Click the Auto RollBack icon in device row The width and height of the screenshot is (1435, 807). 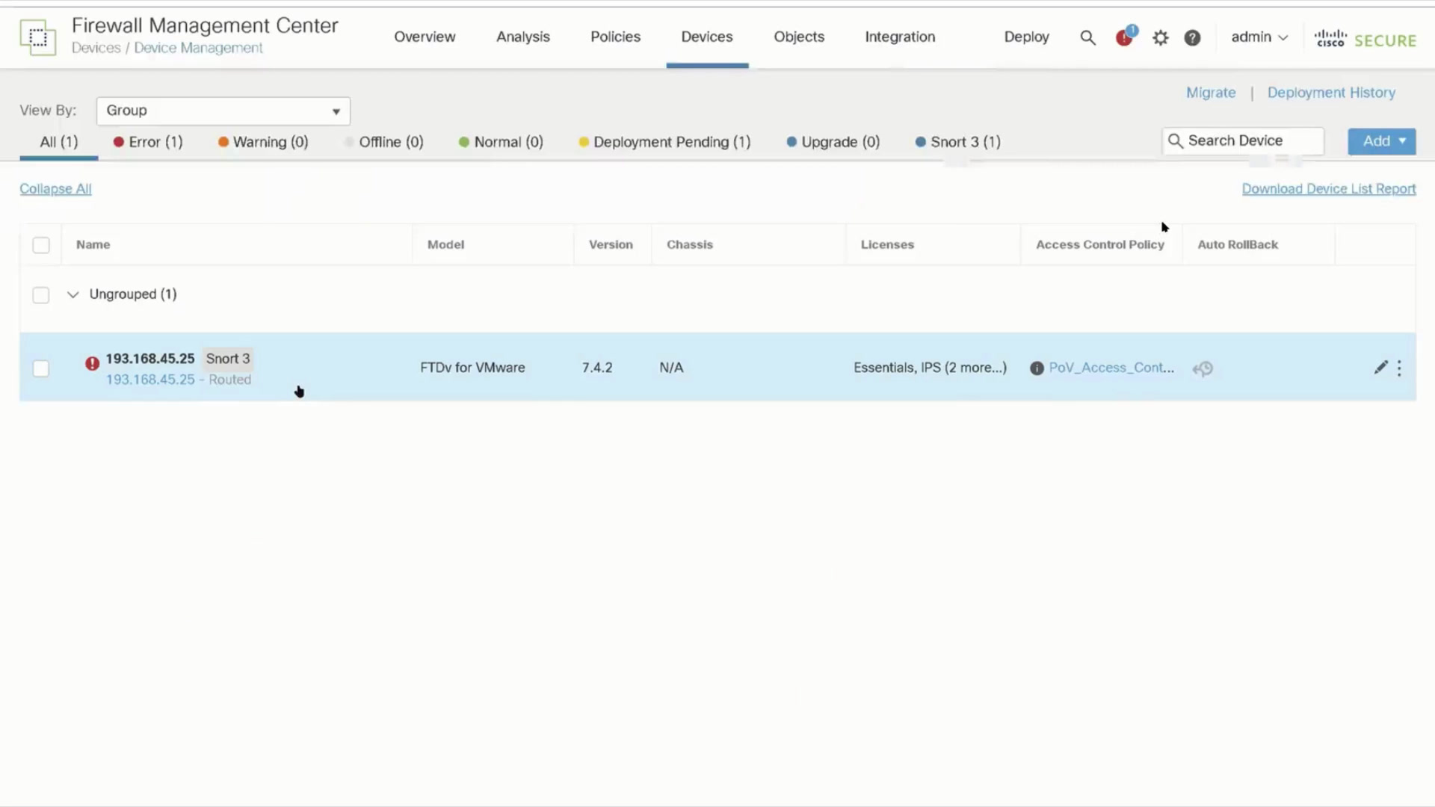click(x=1203, y=368)
